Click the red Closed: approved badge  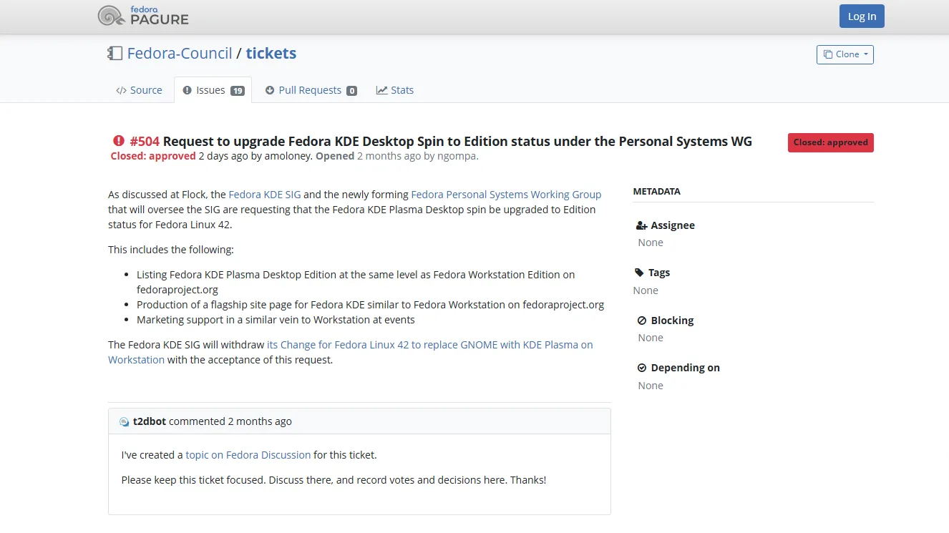tap(830, 142)
